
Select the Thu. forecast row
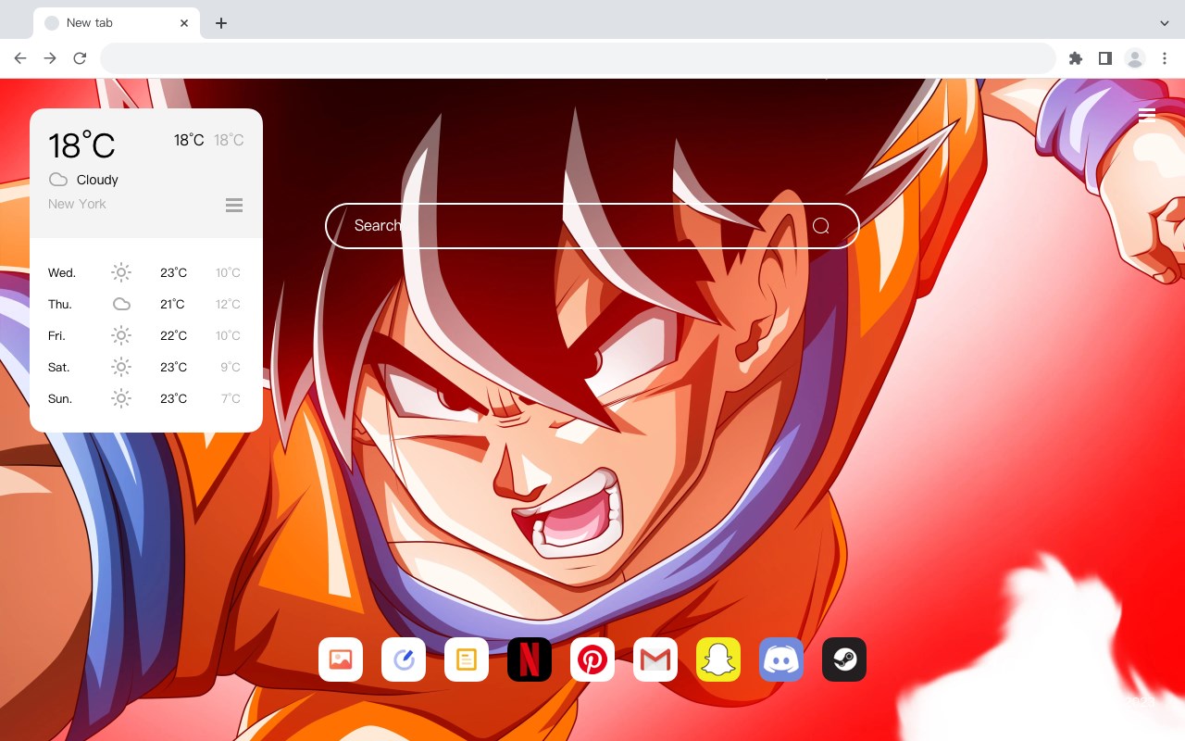[x=146, y=304]
